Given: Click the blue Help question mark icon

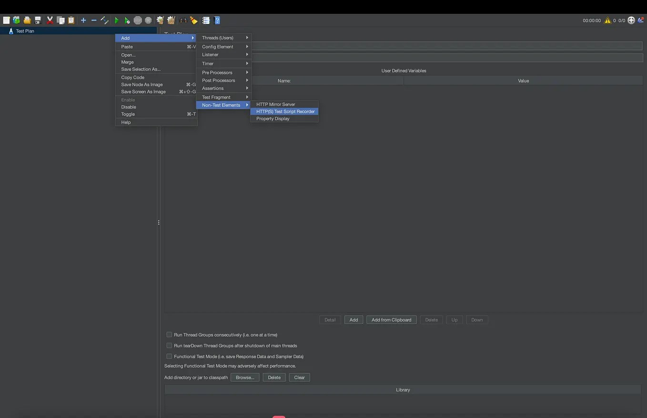Looking at the screenshot, I should click(x=217, y=20).
